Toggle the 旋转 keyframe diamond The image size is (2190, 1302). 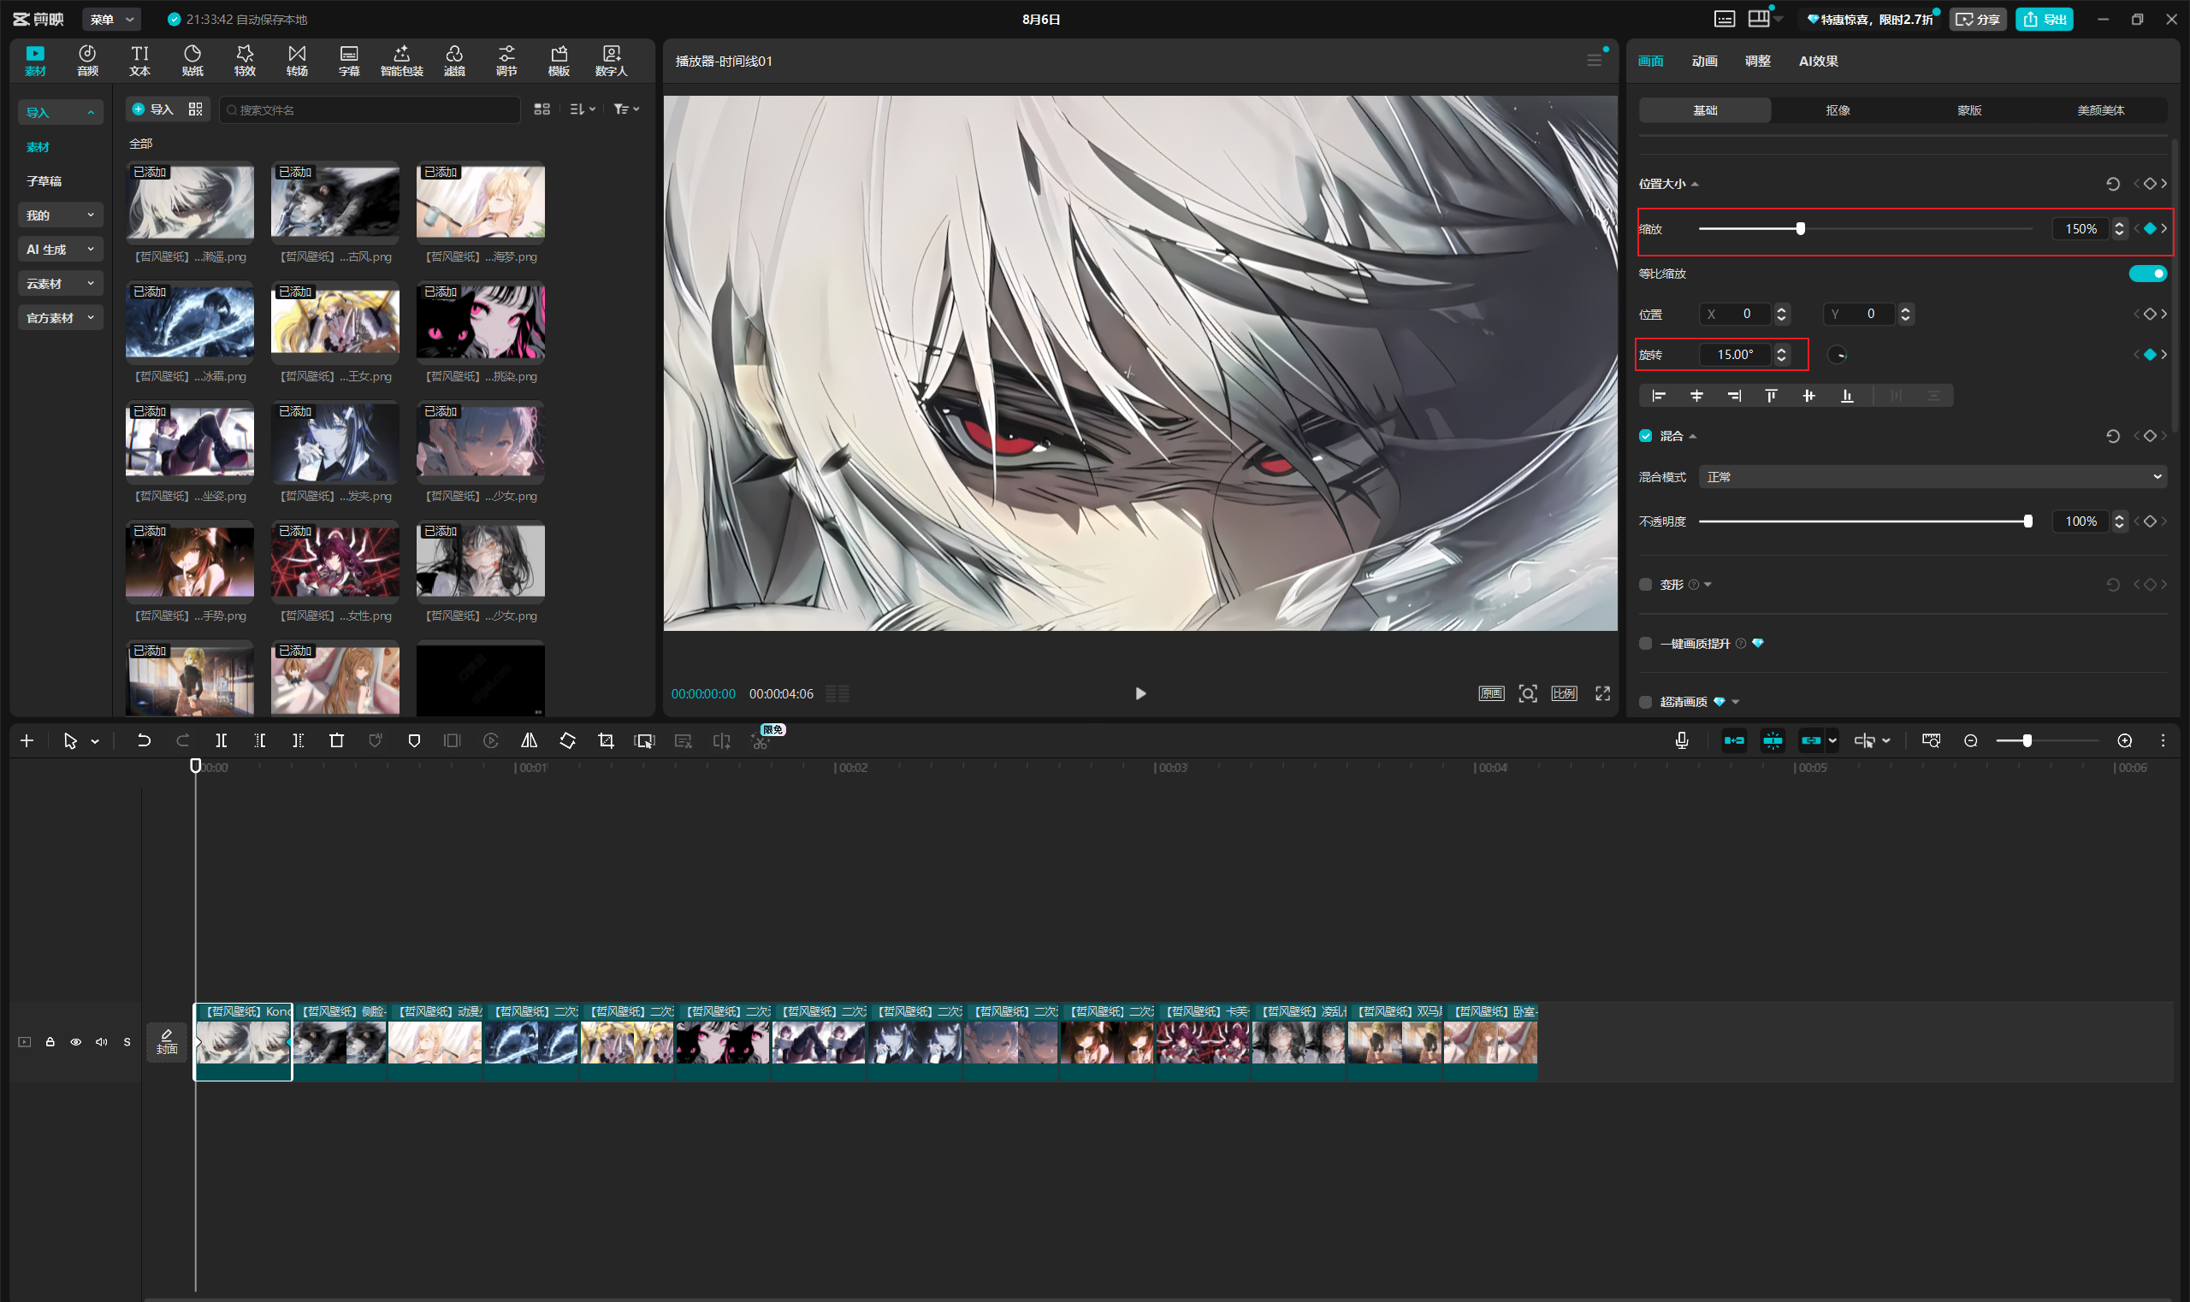coord(2150,355)
